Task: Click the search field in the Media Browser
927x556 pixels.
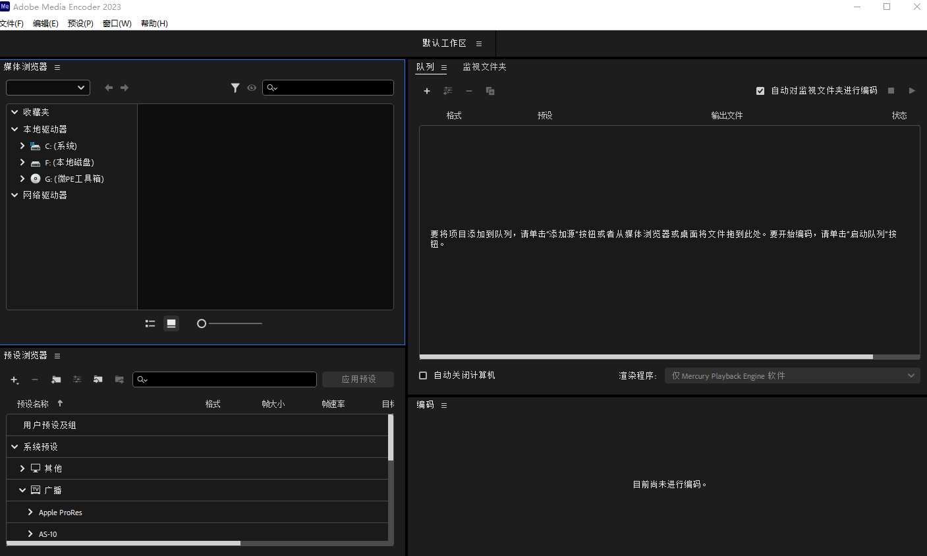Action: (327, 88)
